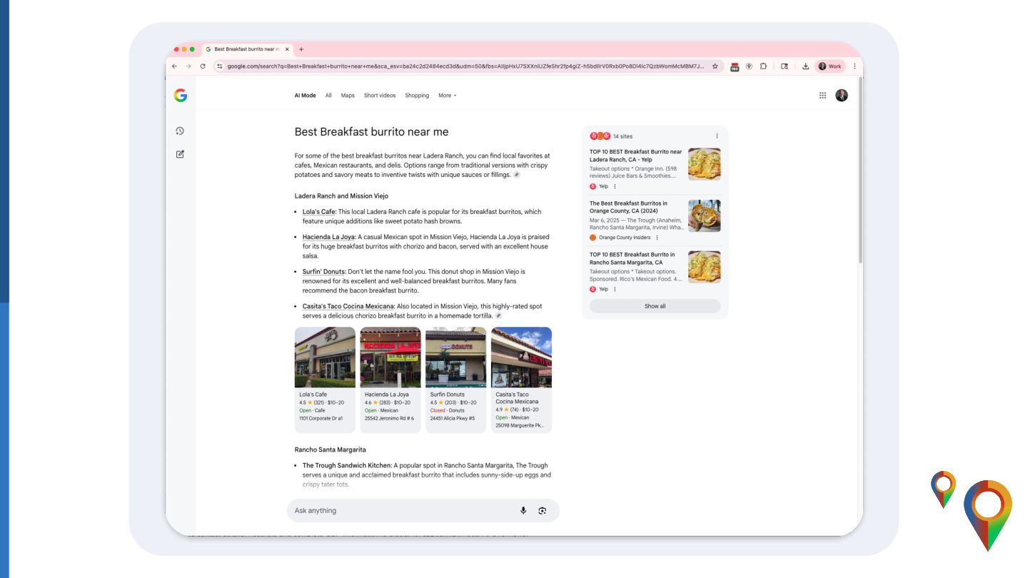Open Casita's Taco Cocina Mexicana photo

[521, 357]
